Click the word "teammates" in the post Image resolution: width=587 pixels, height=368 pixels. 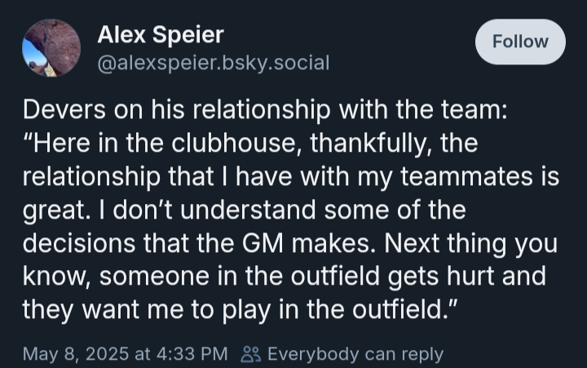[x=467, y=177]
